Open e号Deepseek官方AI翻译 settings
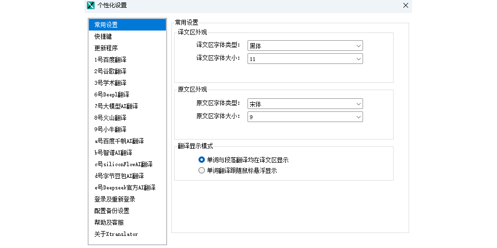The height and width of the screenshot is (248, 497). (125, 187)
